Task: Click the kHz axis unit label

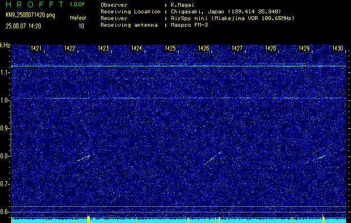Action: coord(5,45)
